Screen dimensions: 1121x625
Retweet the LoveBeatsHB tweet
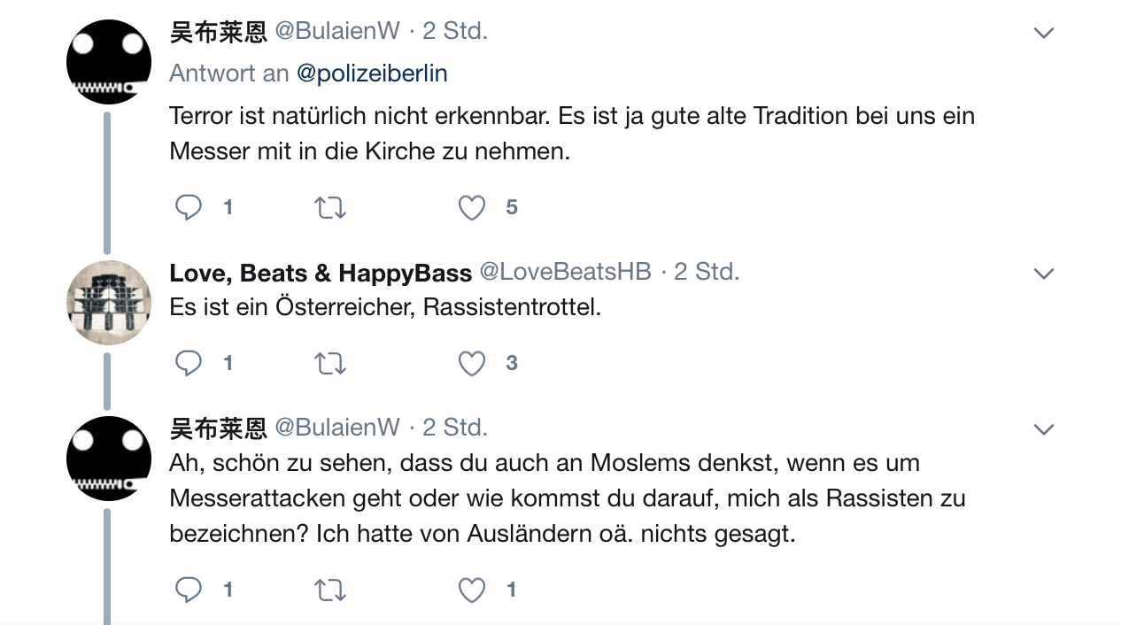click(x=330, y=363)
